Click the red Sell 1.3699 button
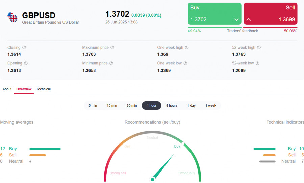304x183 pixels. click(271, 14)
